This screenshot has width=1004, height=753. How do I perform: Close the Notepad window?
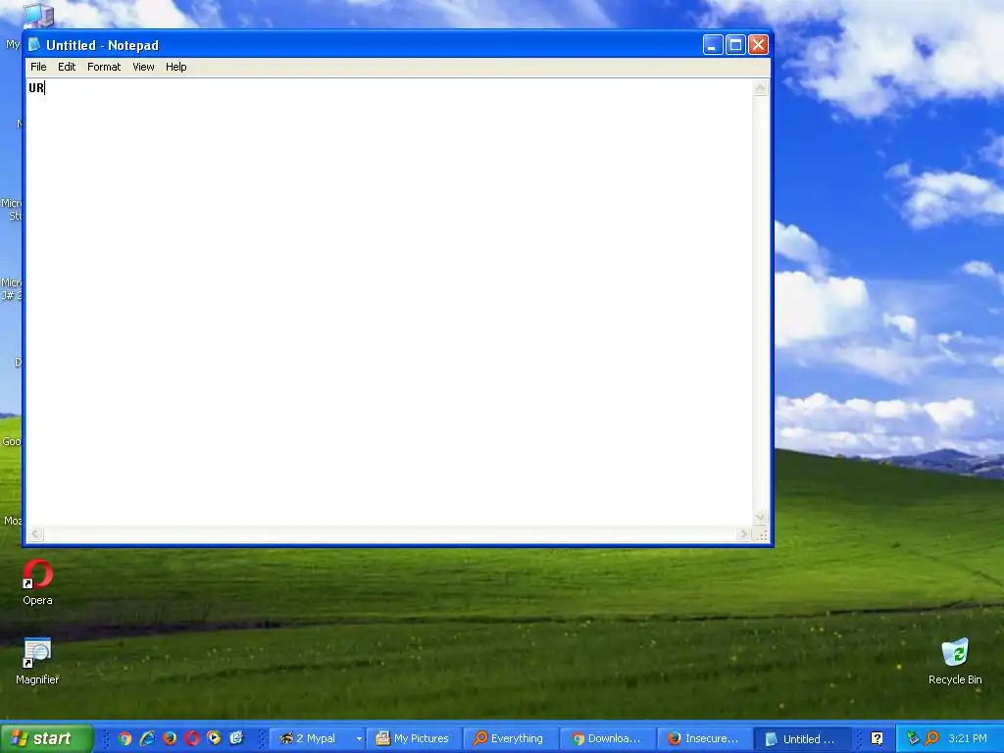758,45
